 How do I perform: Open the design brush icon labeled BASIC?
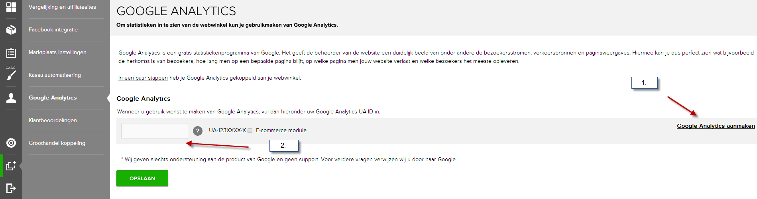click(11, 74)
